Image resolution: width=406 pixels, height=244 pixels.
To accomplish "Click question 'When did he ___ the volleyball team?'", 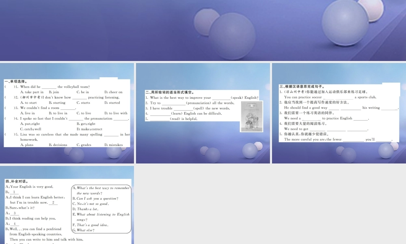I will click(x=55, y=87).
